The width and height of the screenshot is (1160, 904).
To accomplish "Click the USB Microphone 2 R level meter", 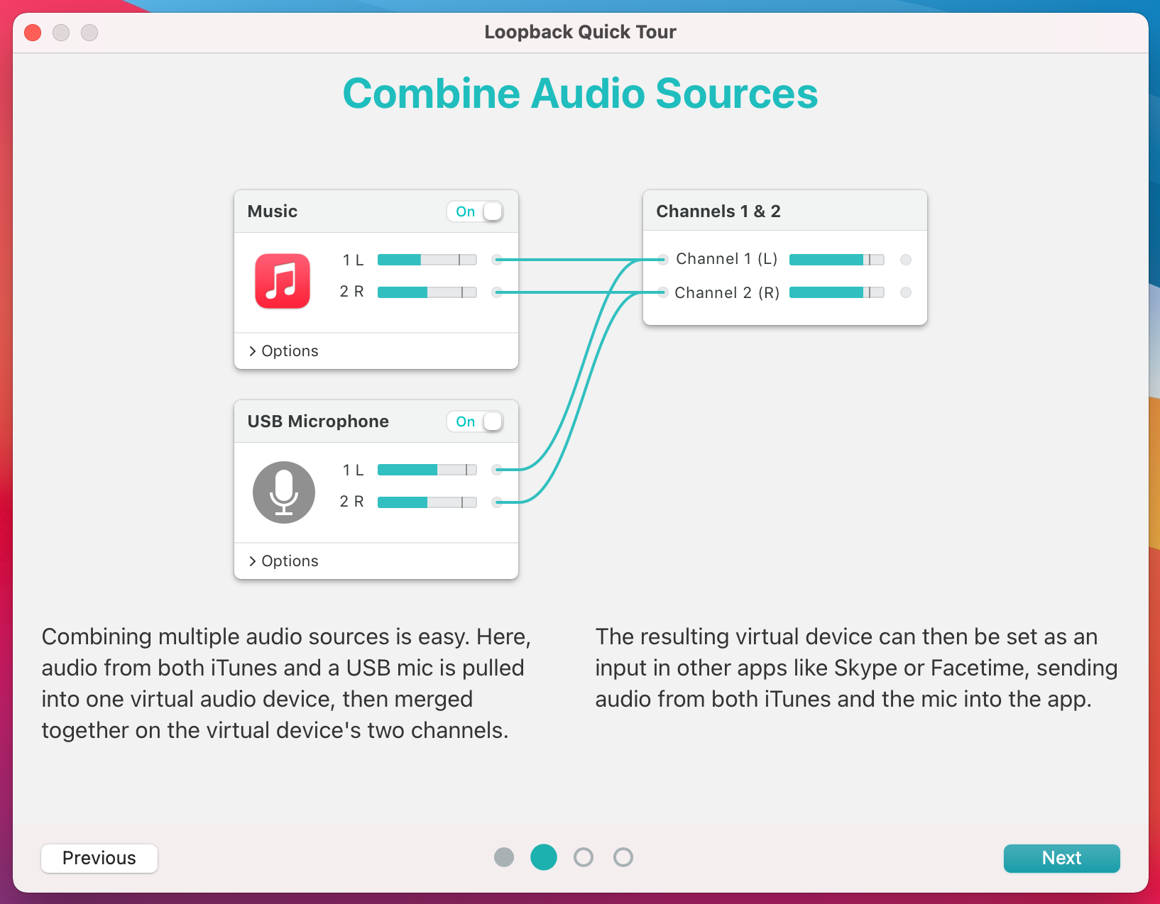I will click(427, 502).
